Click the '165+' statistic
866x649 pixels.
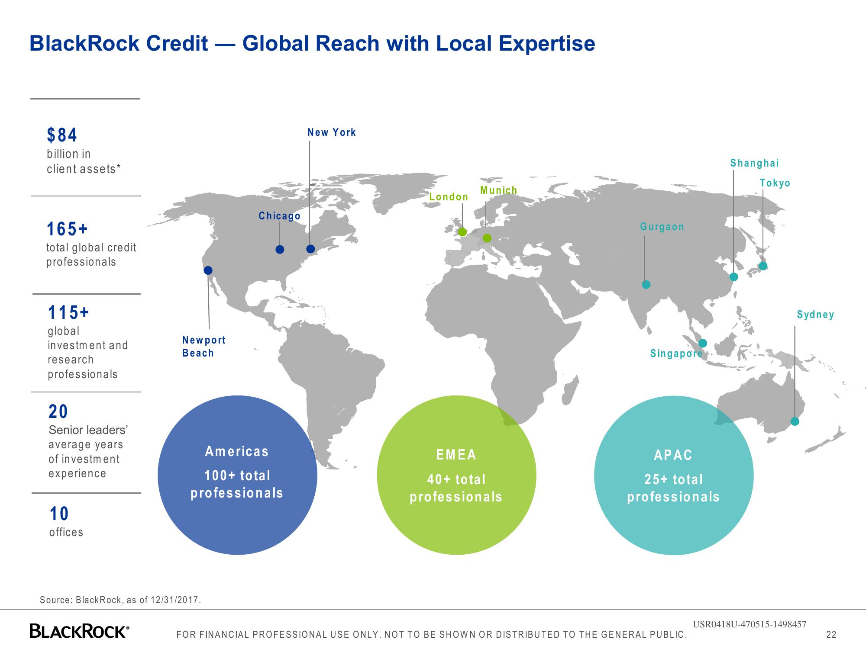[67, 229]
